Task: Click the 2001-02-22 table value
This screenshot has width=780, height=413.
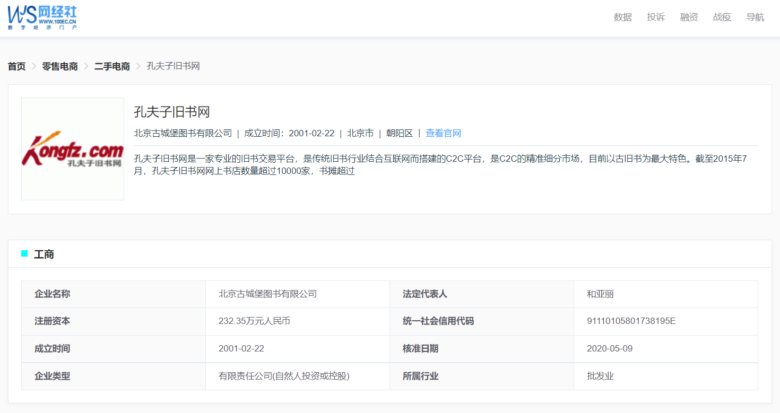Action: (241, 349)
